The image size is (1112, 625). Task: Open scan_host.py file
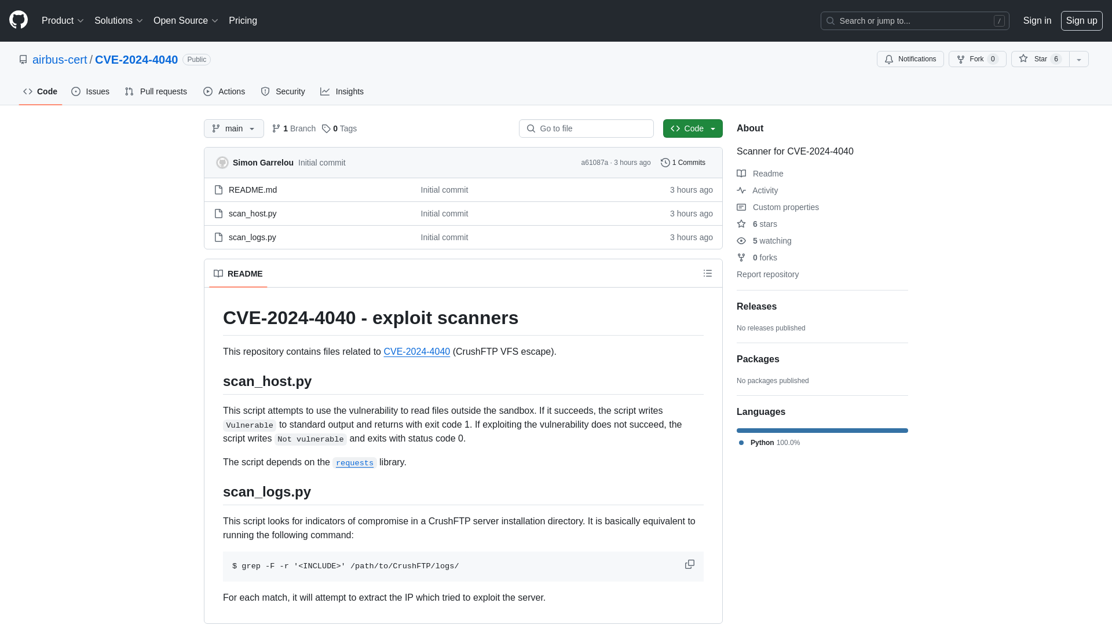253,214
